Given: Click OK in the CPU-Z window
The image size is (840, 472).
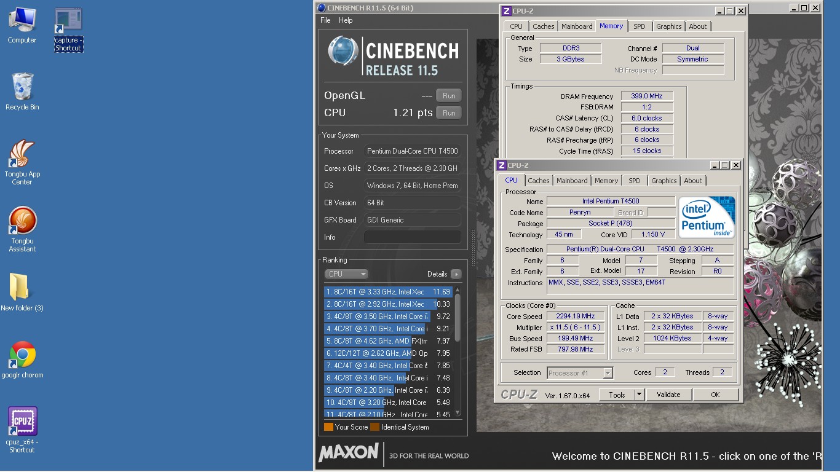Looking at the screenshot, I should pos(715,395).
